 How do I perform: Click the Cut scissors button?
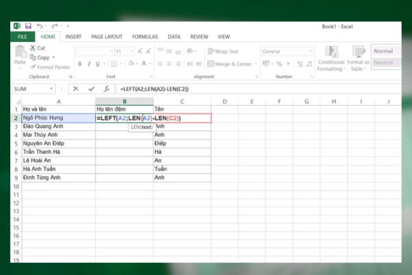(38, 48)
